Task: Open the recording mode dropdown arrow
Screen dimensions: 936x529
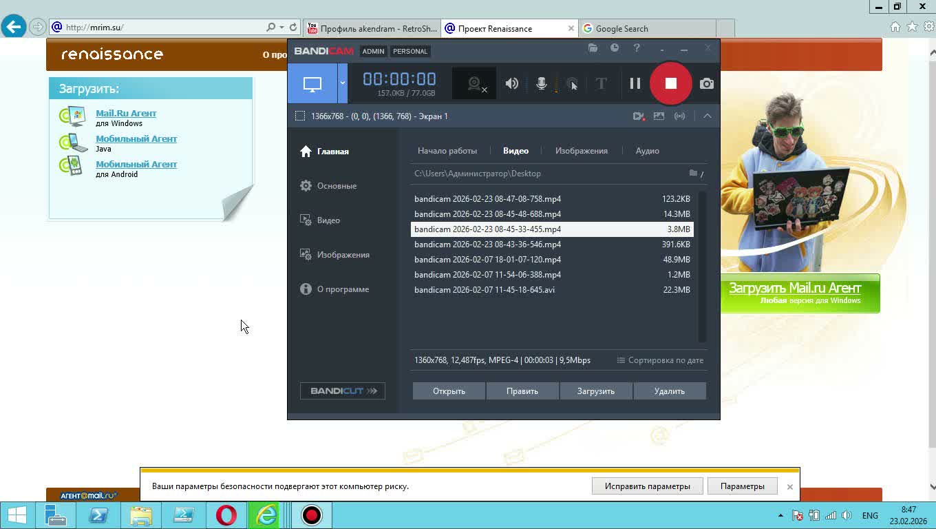Action: [x=342, y=83]
